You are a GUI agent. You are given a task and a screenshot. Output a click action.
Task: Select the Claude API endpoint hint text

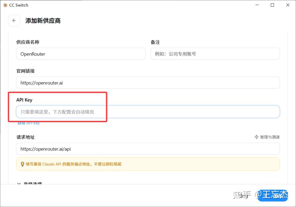pyautogui.click(x=74, y=164)
